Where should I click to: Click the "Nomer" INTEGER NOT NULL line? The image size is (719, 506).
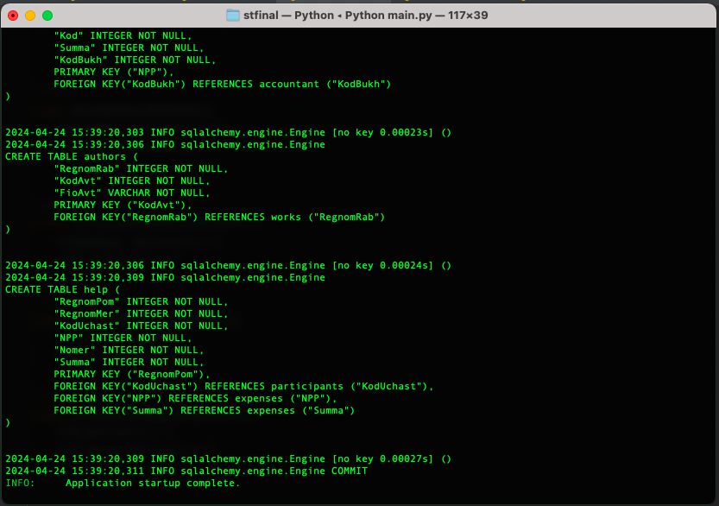[x=129, y=350]
